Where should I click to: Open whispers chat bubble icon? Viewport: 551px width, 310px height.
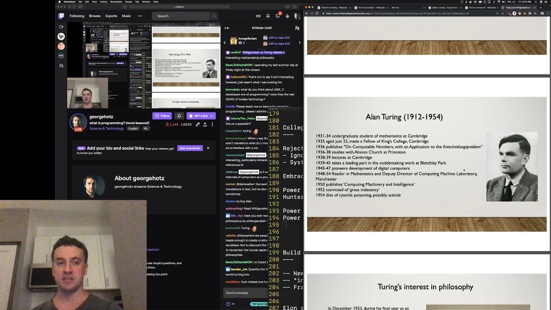coord(278,16)
